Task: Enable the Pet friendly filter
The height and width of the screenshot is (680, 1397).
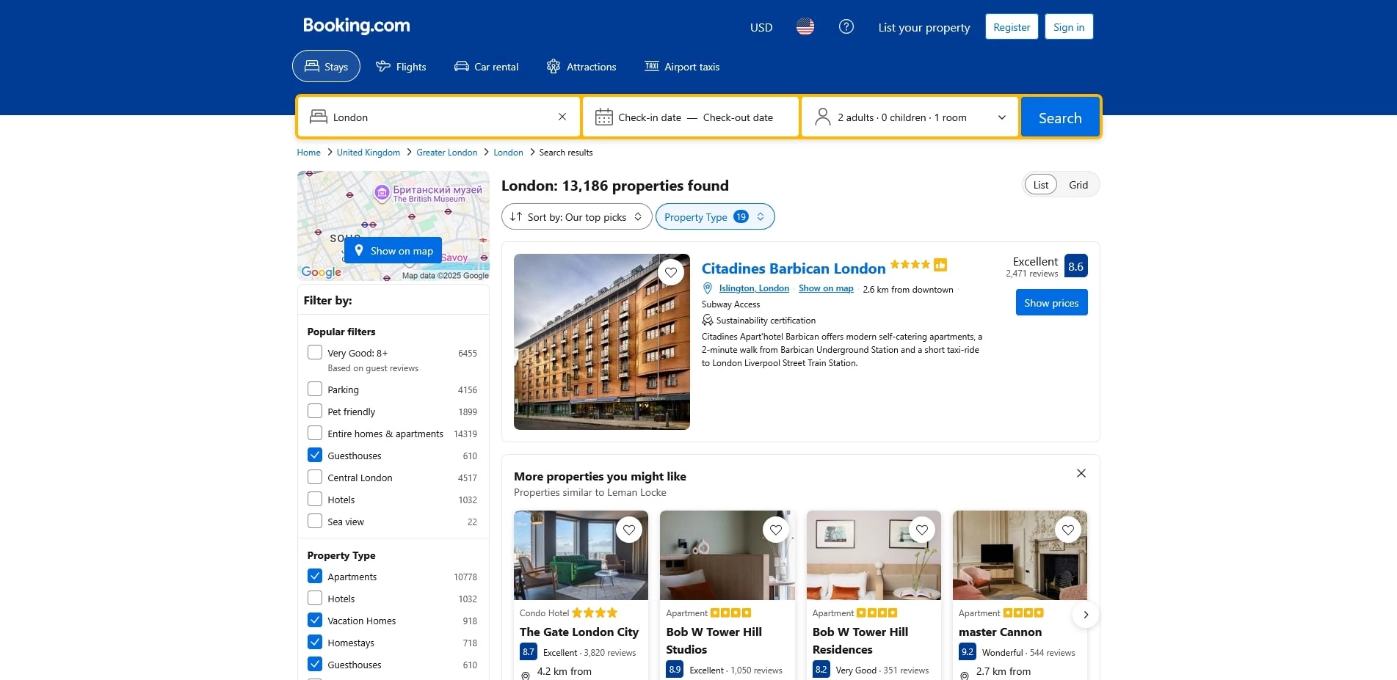Action: point(314,411)
